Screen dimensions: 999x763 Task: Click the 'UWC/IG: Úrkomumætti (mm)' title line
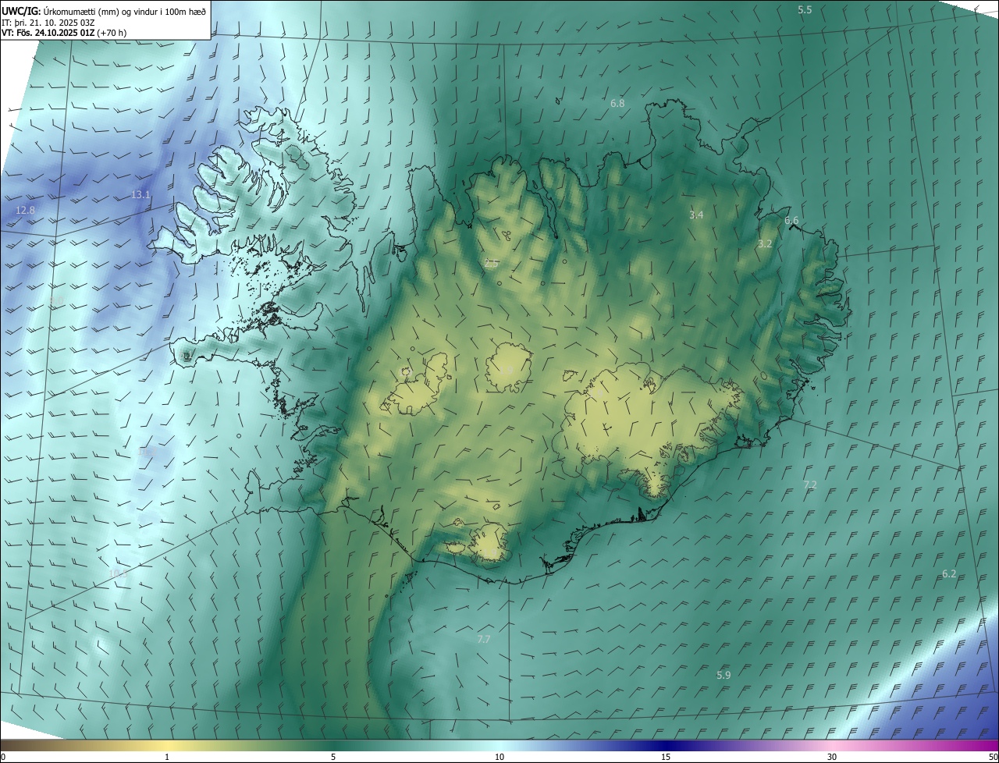tap(104, 10)
